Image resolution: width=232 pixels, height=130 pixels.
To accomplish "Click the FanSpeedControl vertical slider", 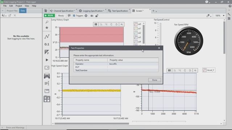I will coord(160,34).
